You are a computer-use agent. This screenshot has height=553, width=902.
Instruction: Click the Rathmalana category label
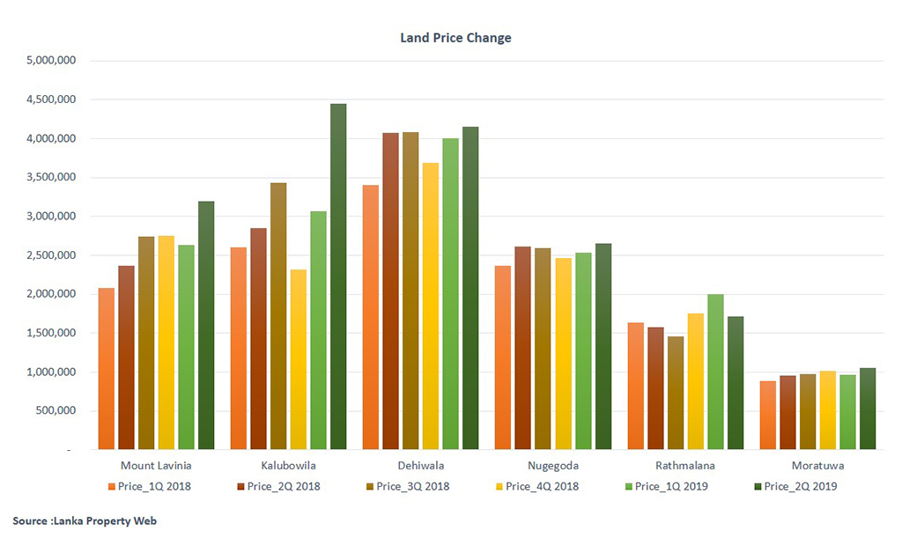pyautogui.click(x=684, y=465)
